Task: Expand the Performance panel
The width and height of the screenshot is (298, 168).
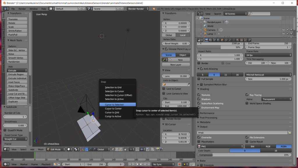Action: pos(207,113)
